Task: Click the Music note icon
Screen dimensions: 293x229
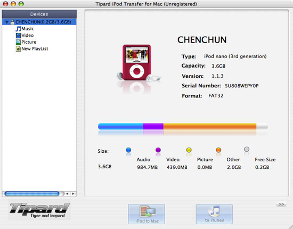Action: (18, 29)
